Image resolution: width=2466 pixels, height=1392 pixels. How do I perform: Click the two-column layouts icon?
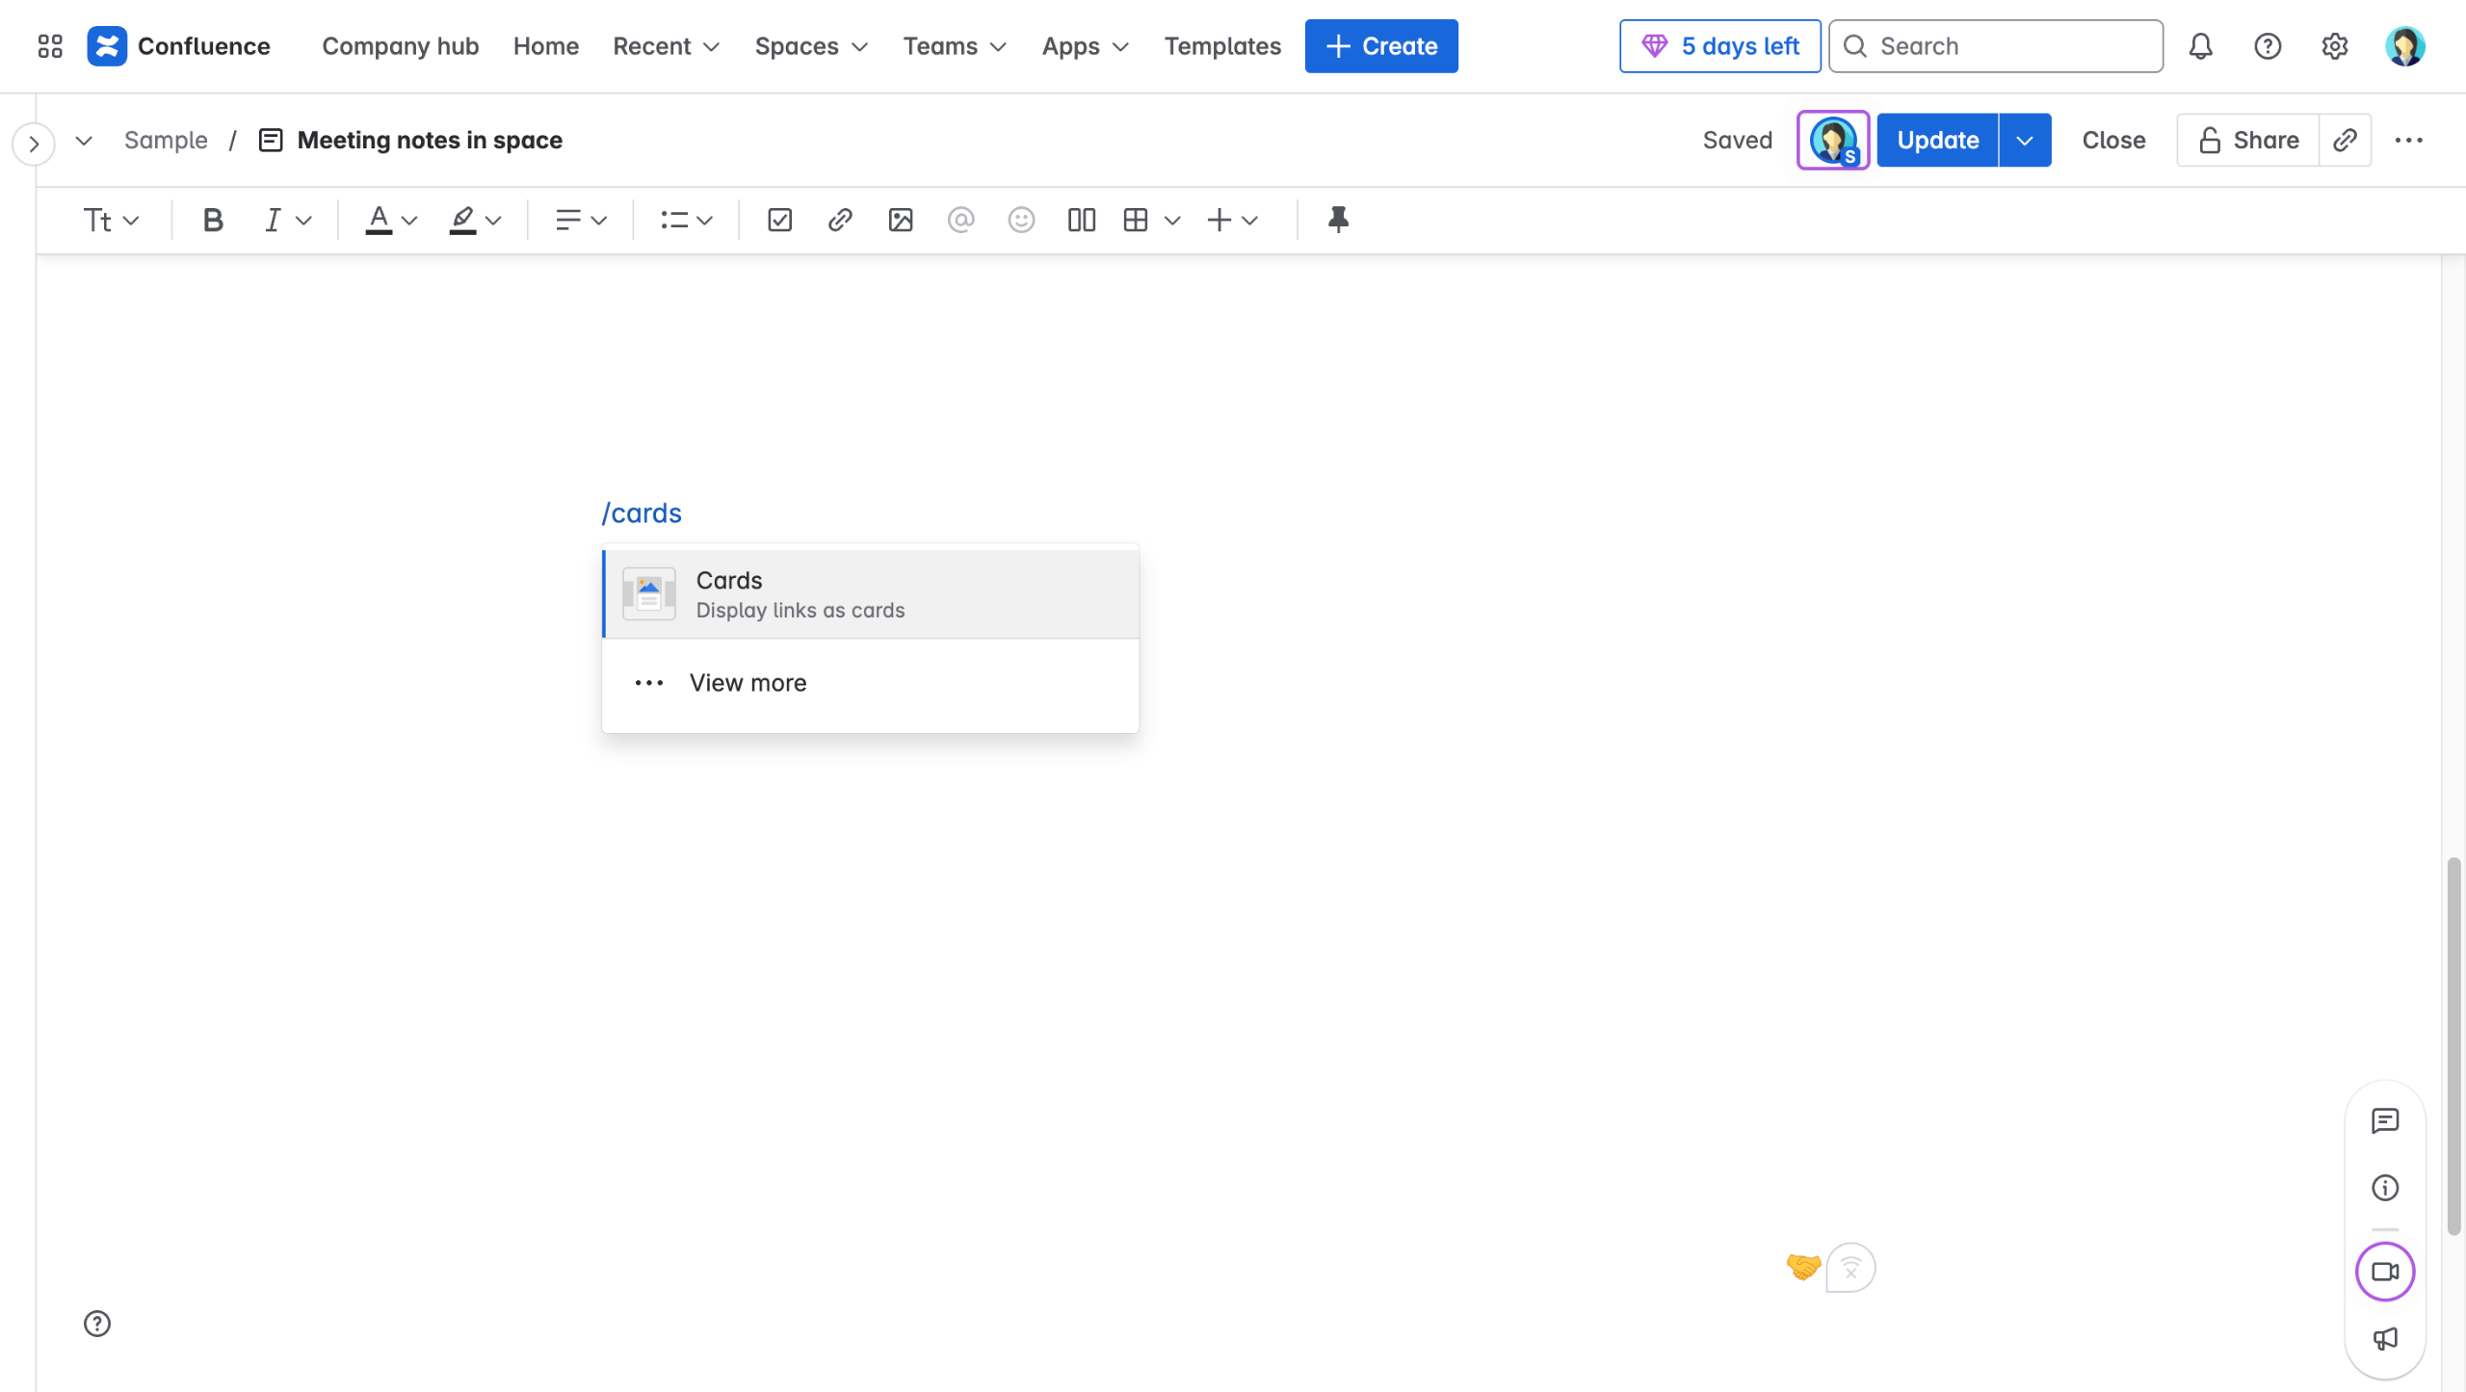coord(1081,221)
